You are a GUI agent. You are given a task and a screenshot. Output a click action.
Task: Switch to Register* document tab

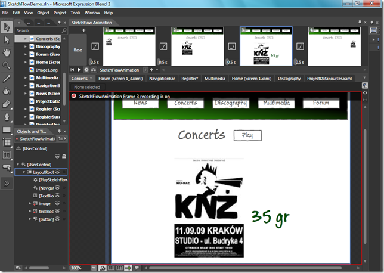(x=190, y=79)
